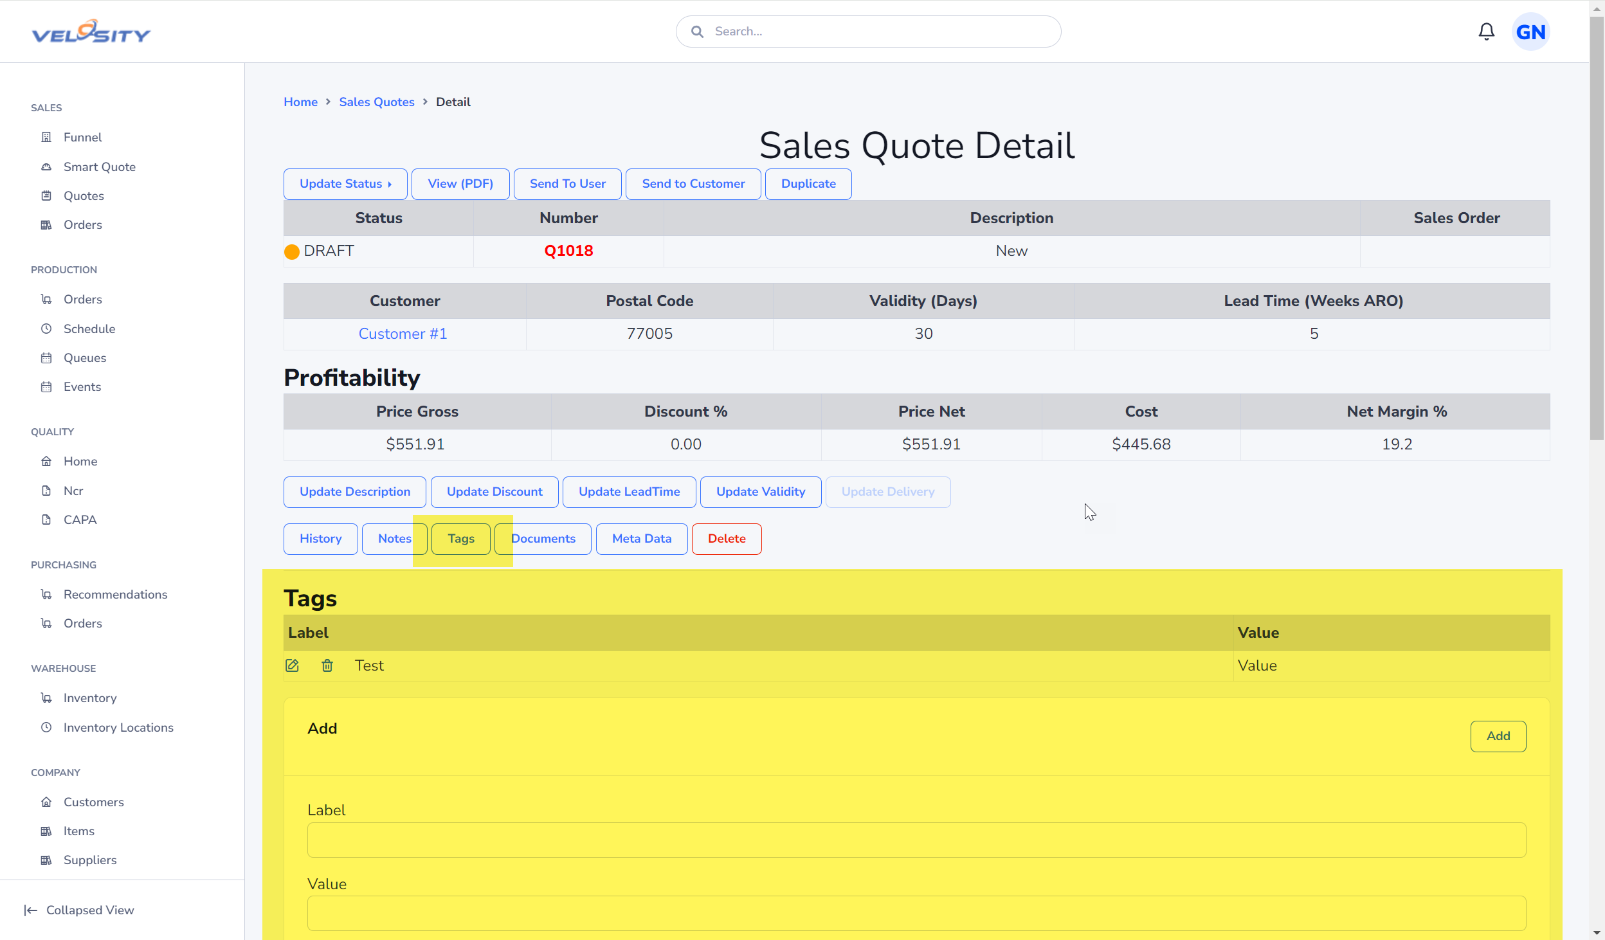The height and width of the screenshot is (940, 1605).
Task: Toggle Collapsed View of sidebar
Action: tap(79, 910)
